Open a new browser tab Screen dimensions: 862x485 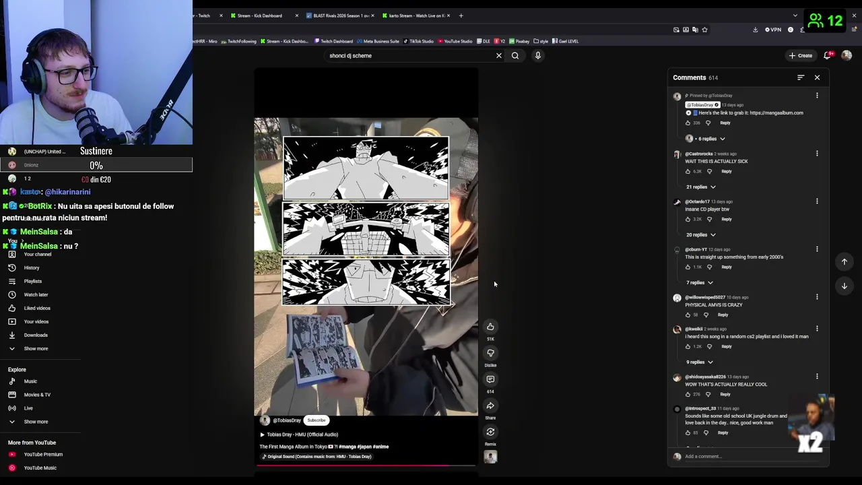click(x=461, y=15)
